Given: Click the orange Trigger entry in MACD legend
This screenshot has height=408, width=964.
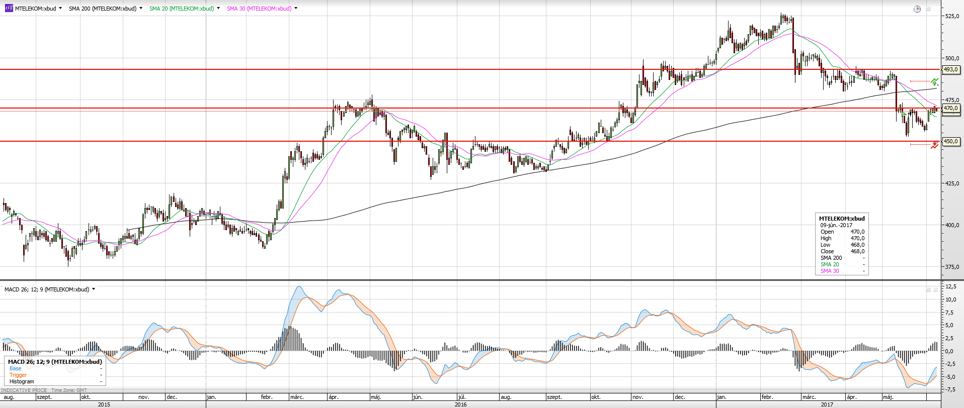Looking at the screenshot, I should (18, 375).
